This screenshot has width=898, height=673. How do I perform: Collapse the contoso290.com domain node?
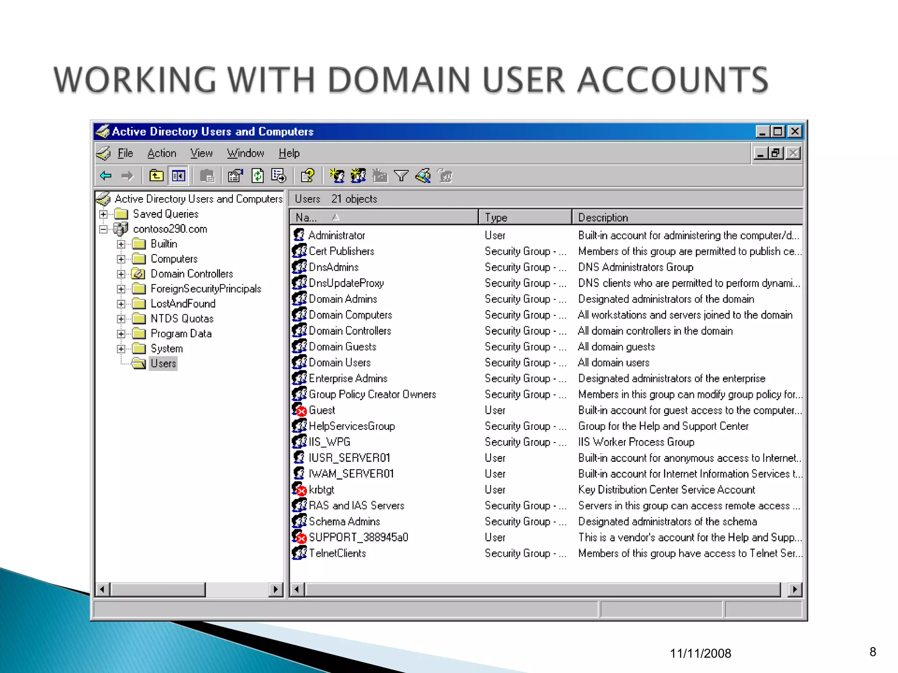(x=103, y=229)
